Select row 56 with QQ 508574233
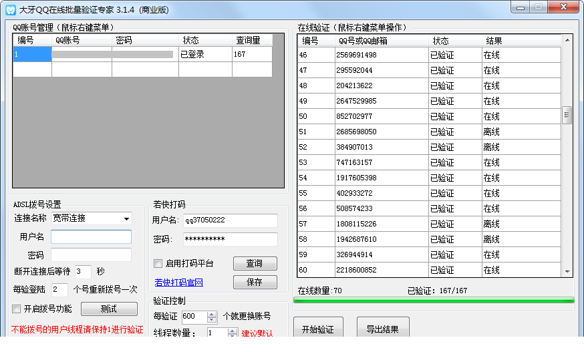This screenshot has width=584, height=352. coord(430,208)
